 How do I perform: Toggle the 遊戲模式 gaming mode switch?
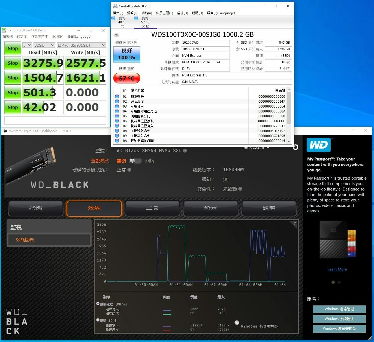coord(135,161)
